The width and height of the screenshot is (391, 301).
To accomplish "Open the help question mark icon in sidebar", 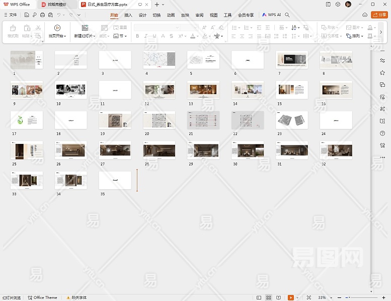I will point(382,133).
